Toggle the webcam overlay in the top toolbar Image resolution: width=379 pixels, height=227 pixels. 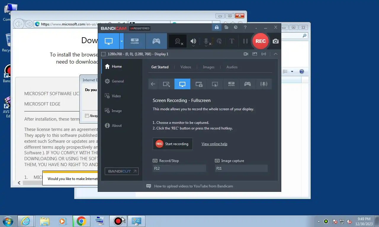click(x=178, y=41)
